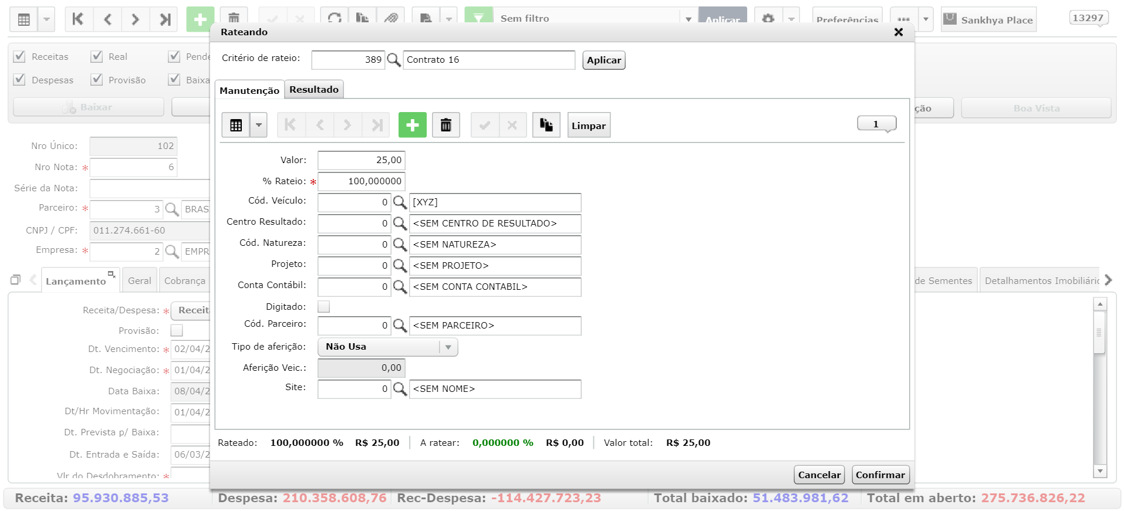The image size is (1124, 511).
Task: Uncheck the Receitas checkbox
Action: pyautogui.click(x=19, y=56)
